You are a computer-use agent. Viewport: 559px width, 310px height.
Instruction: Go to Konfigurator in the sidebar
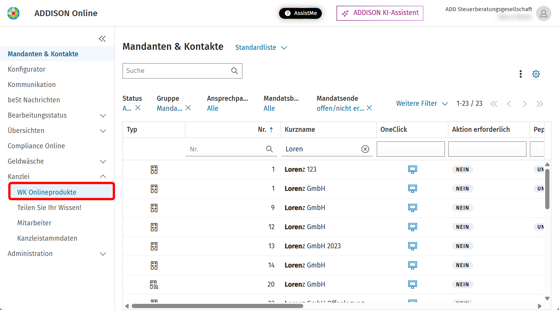(26, 69)
